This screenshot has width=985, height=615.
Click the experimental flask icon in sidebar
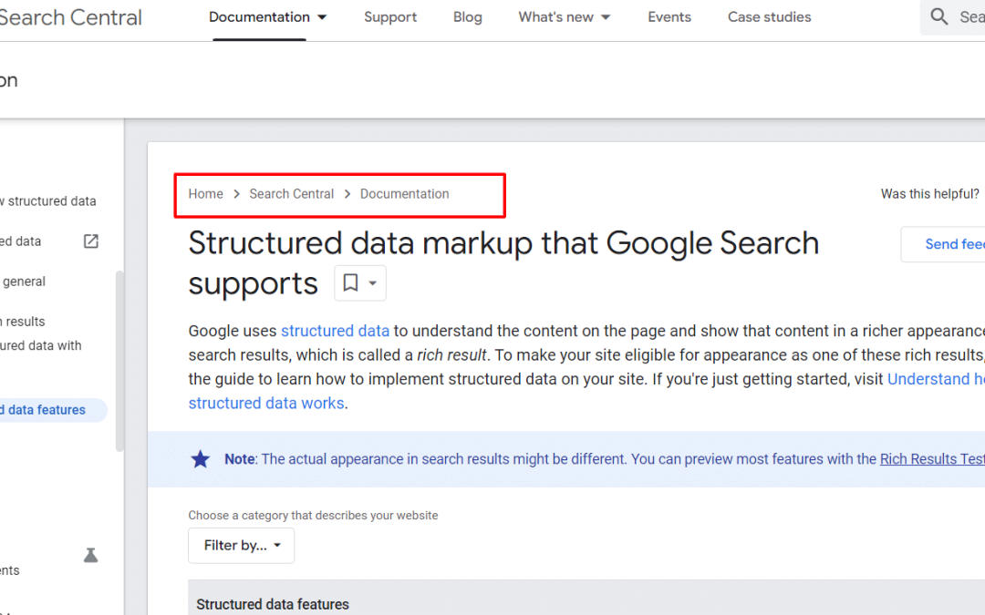pyautogui.click(x=91, y=556)
